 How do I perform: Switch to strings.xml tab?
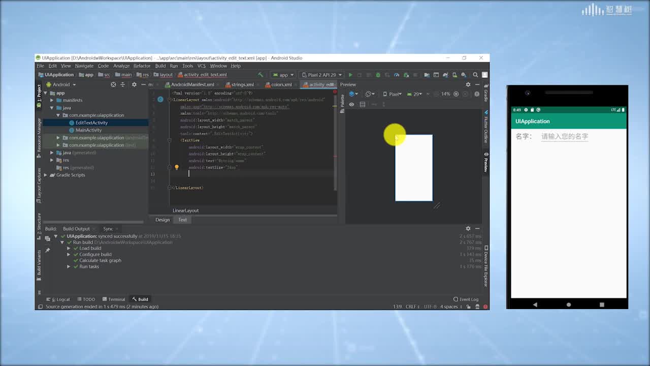click(240, 84)
